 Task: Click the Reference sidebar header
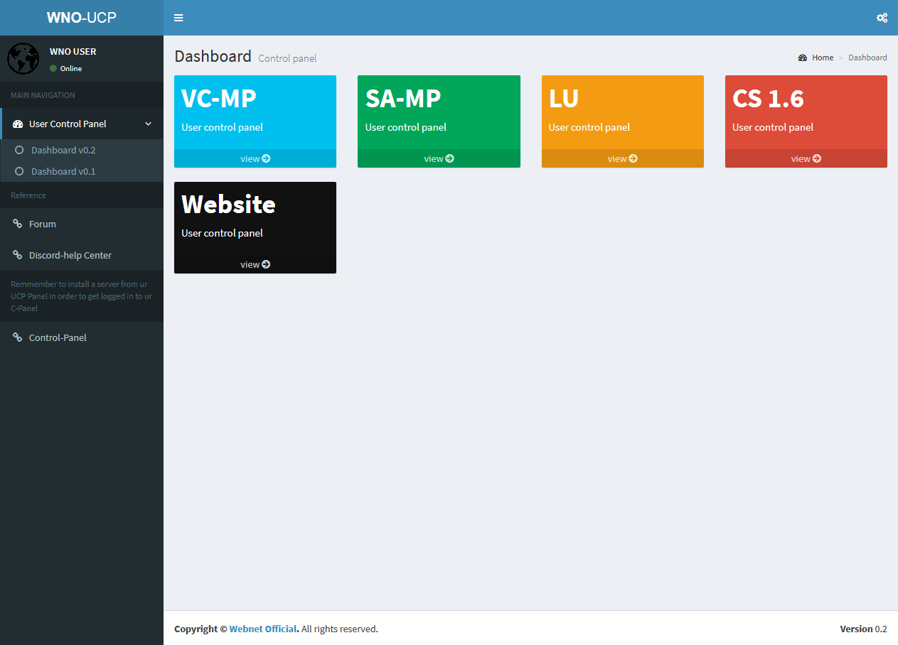[28, 195]
